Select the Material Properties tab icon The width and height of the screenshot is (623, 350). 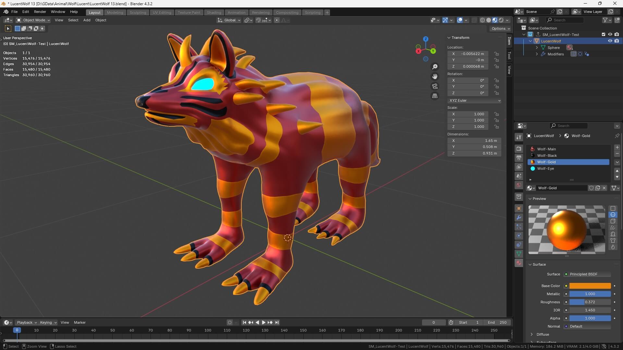point(519,263)
